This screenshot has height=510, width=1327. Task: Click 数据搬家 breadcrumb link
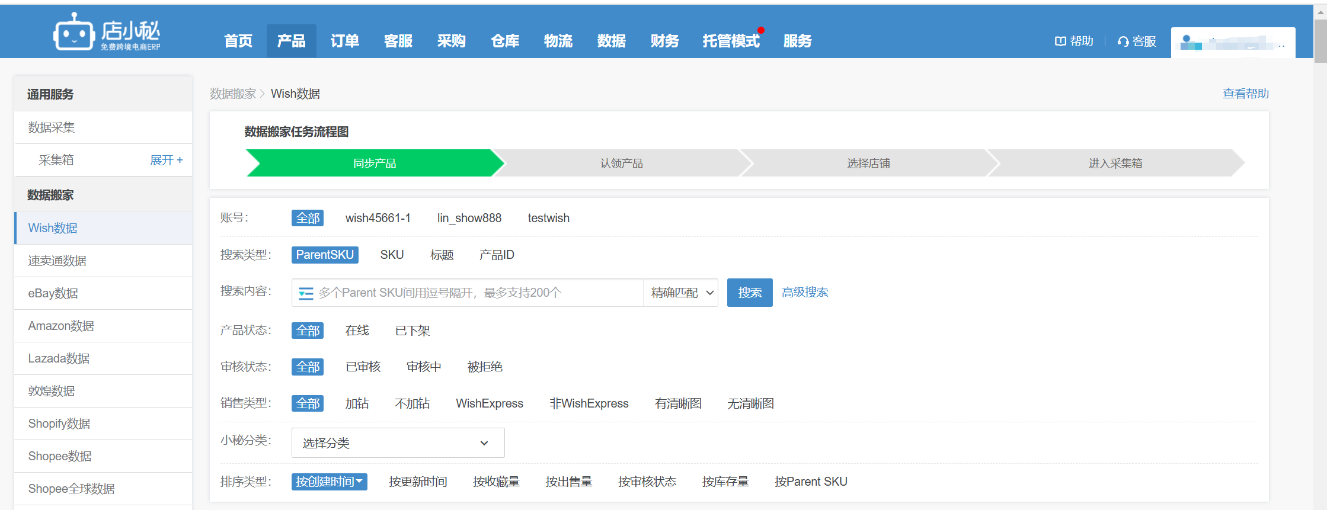click(x=233, y=94)
